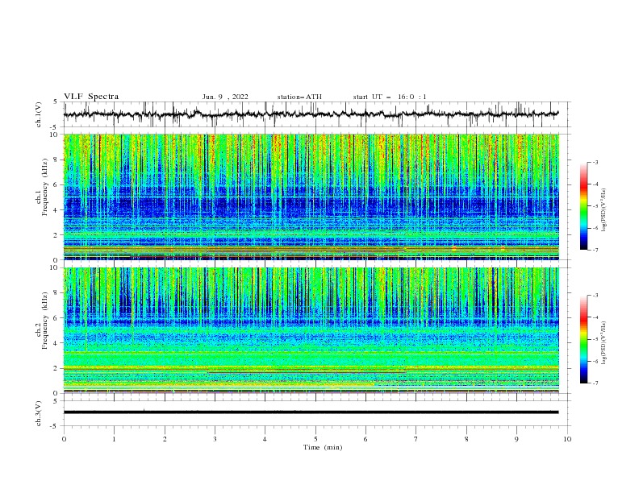Click the time-axis tick label "4"
Screen dimensions: 639x493
coord(265,439)
